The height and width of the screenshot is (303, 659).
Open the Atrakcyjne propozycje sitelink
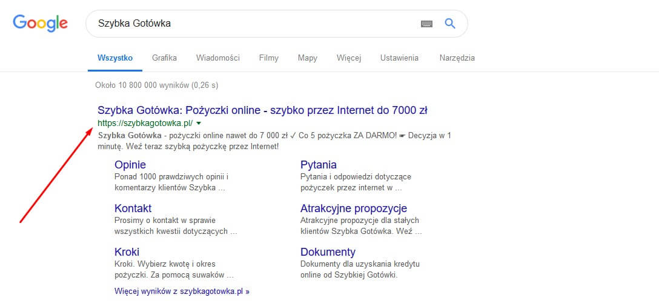coord(354,208)
